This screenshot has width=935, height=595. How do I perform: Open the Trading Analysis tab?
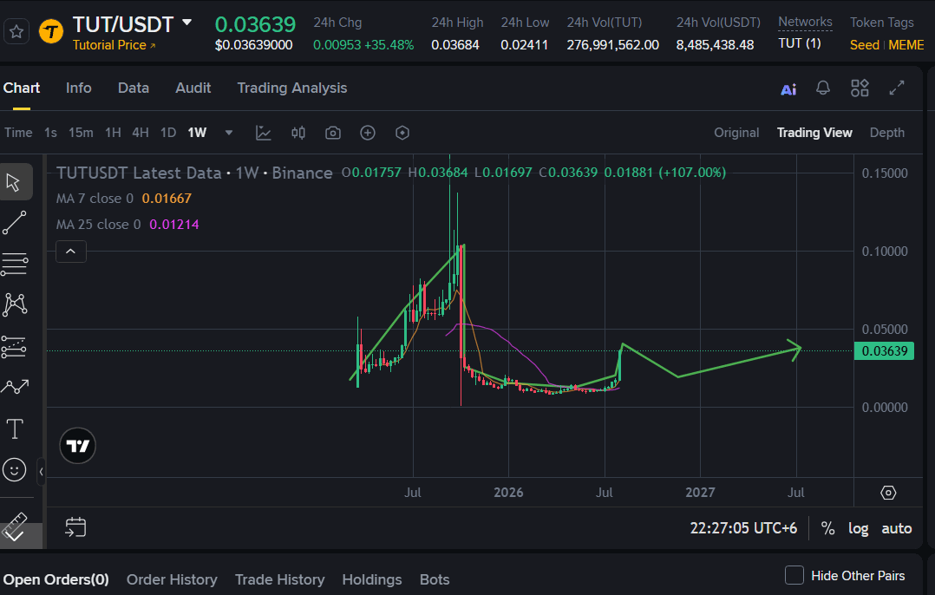[x=292, y=88]
